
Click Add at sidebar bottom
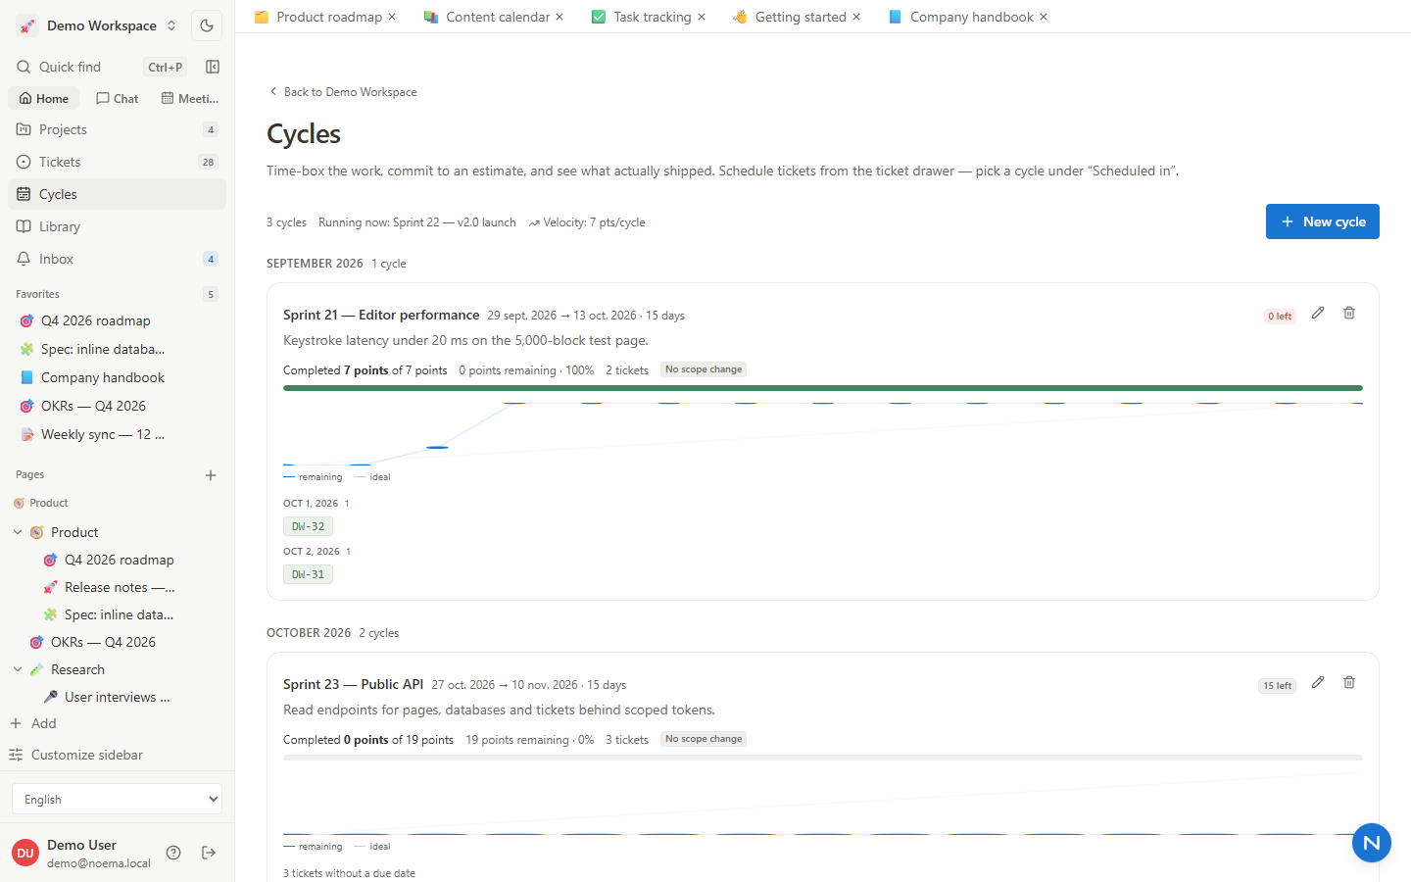33,723
